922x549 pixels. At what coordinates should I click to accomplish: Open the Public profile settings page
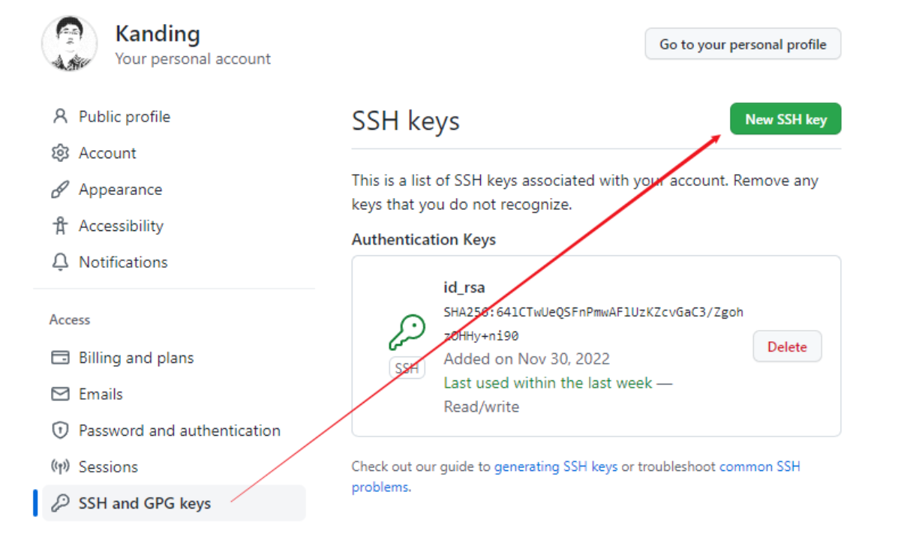(x=125, y=116)
